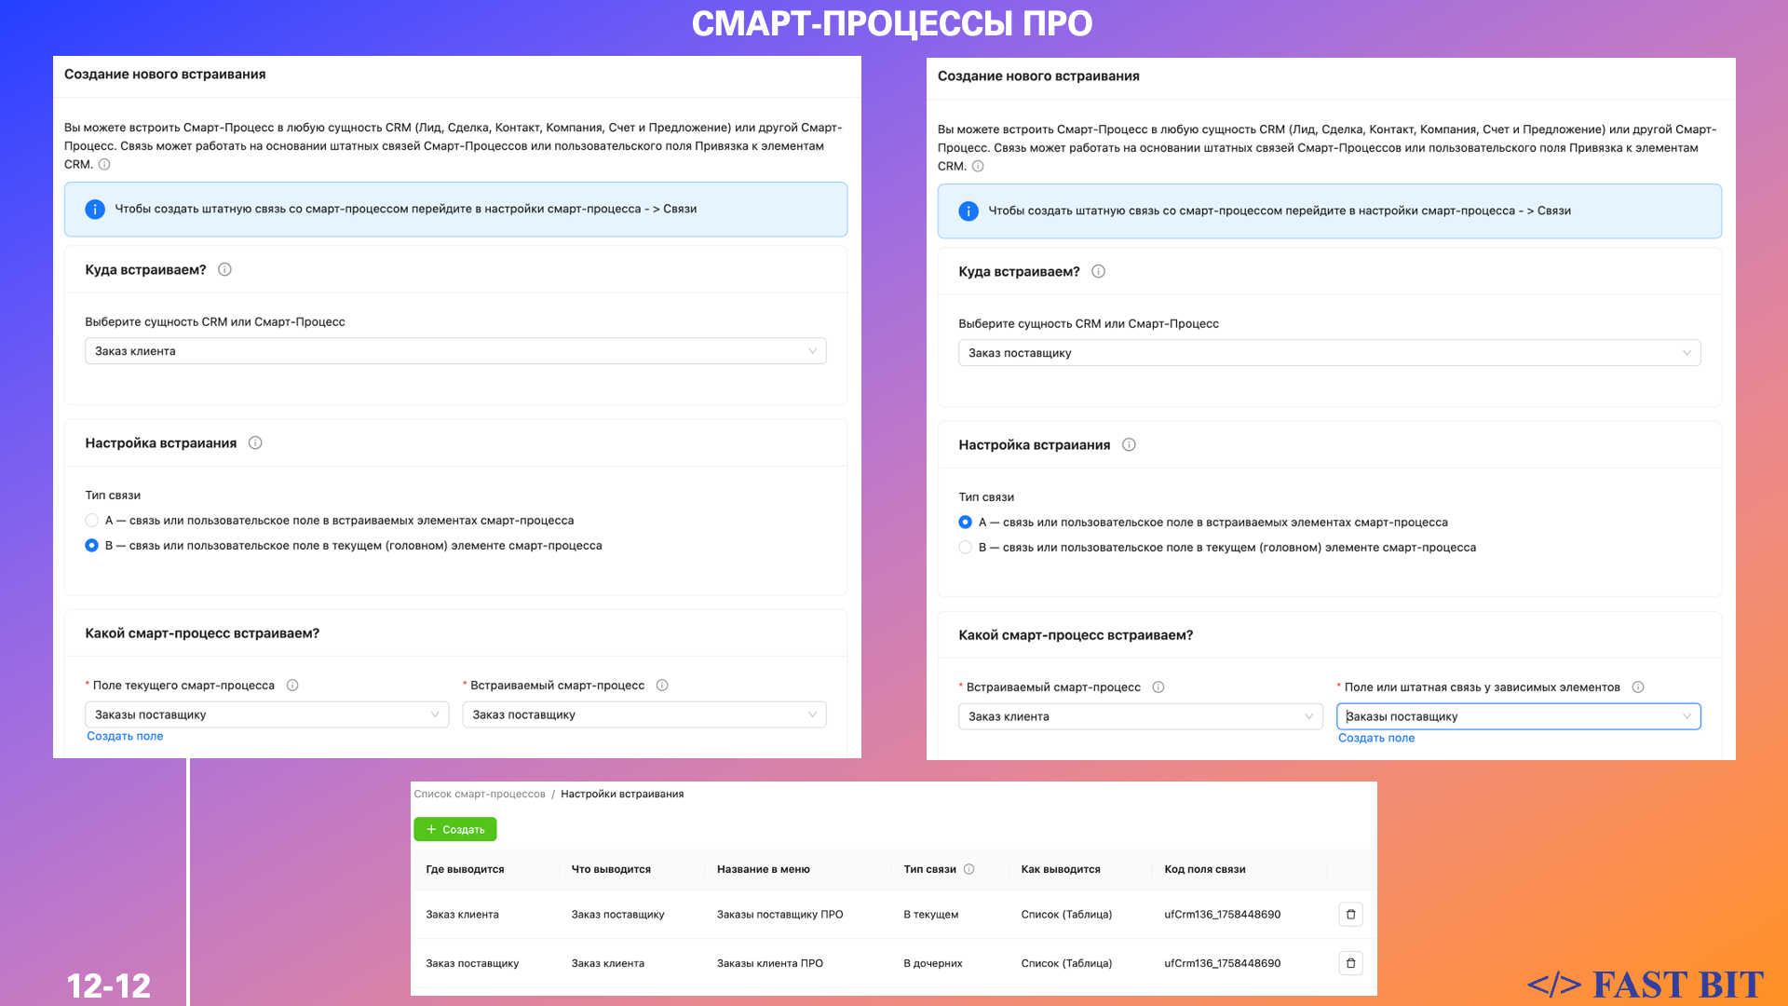This screenshot has width=1788, height=1006.
Task: Click right Создать поле link
Action: coord(1375,739)
